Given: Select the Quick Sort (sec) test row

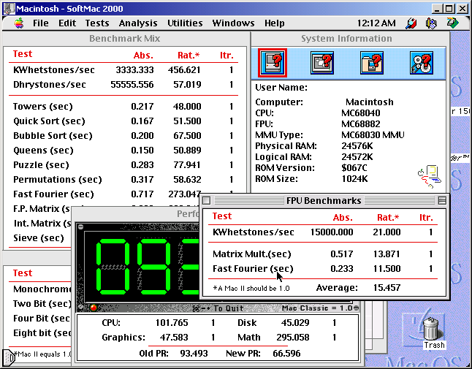Looking at the screenshot, I should pyautogui.click(x=123, y=121).
